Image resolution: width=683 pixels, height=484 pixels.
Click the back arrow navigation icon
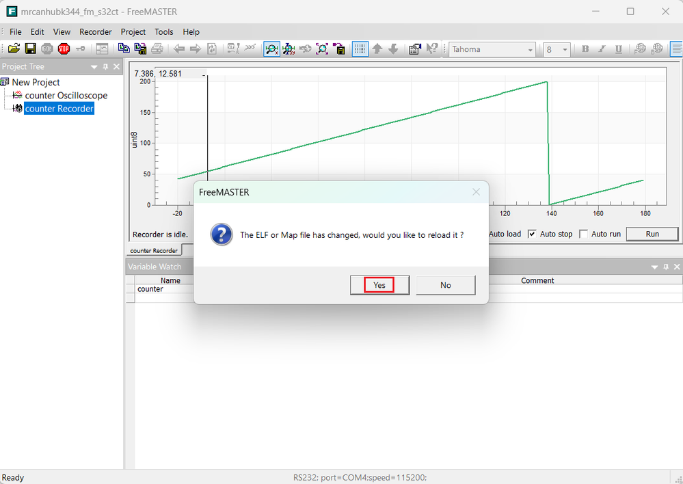tap(178, 49)
